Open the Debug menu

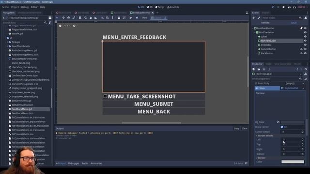25,7
